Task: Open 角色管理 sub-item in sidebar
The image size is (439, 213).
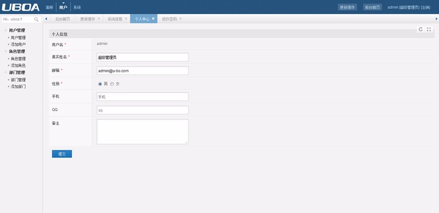Action: click(x=18, y=58)
